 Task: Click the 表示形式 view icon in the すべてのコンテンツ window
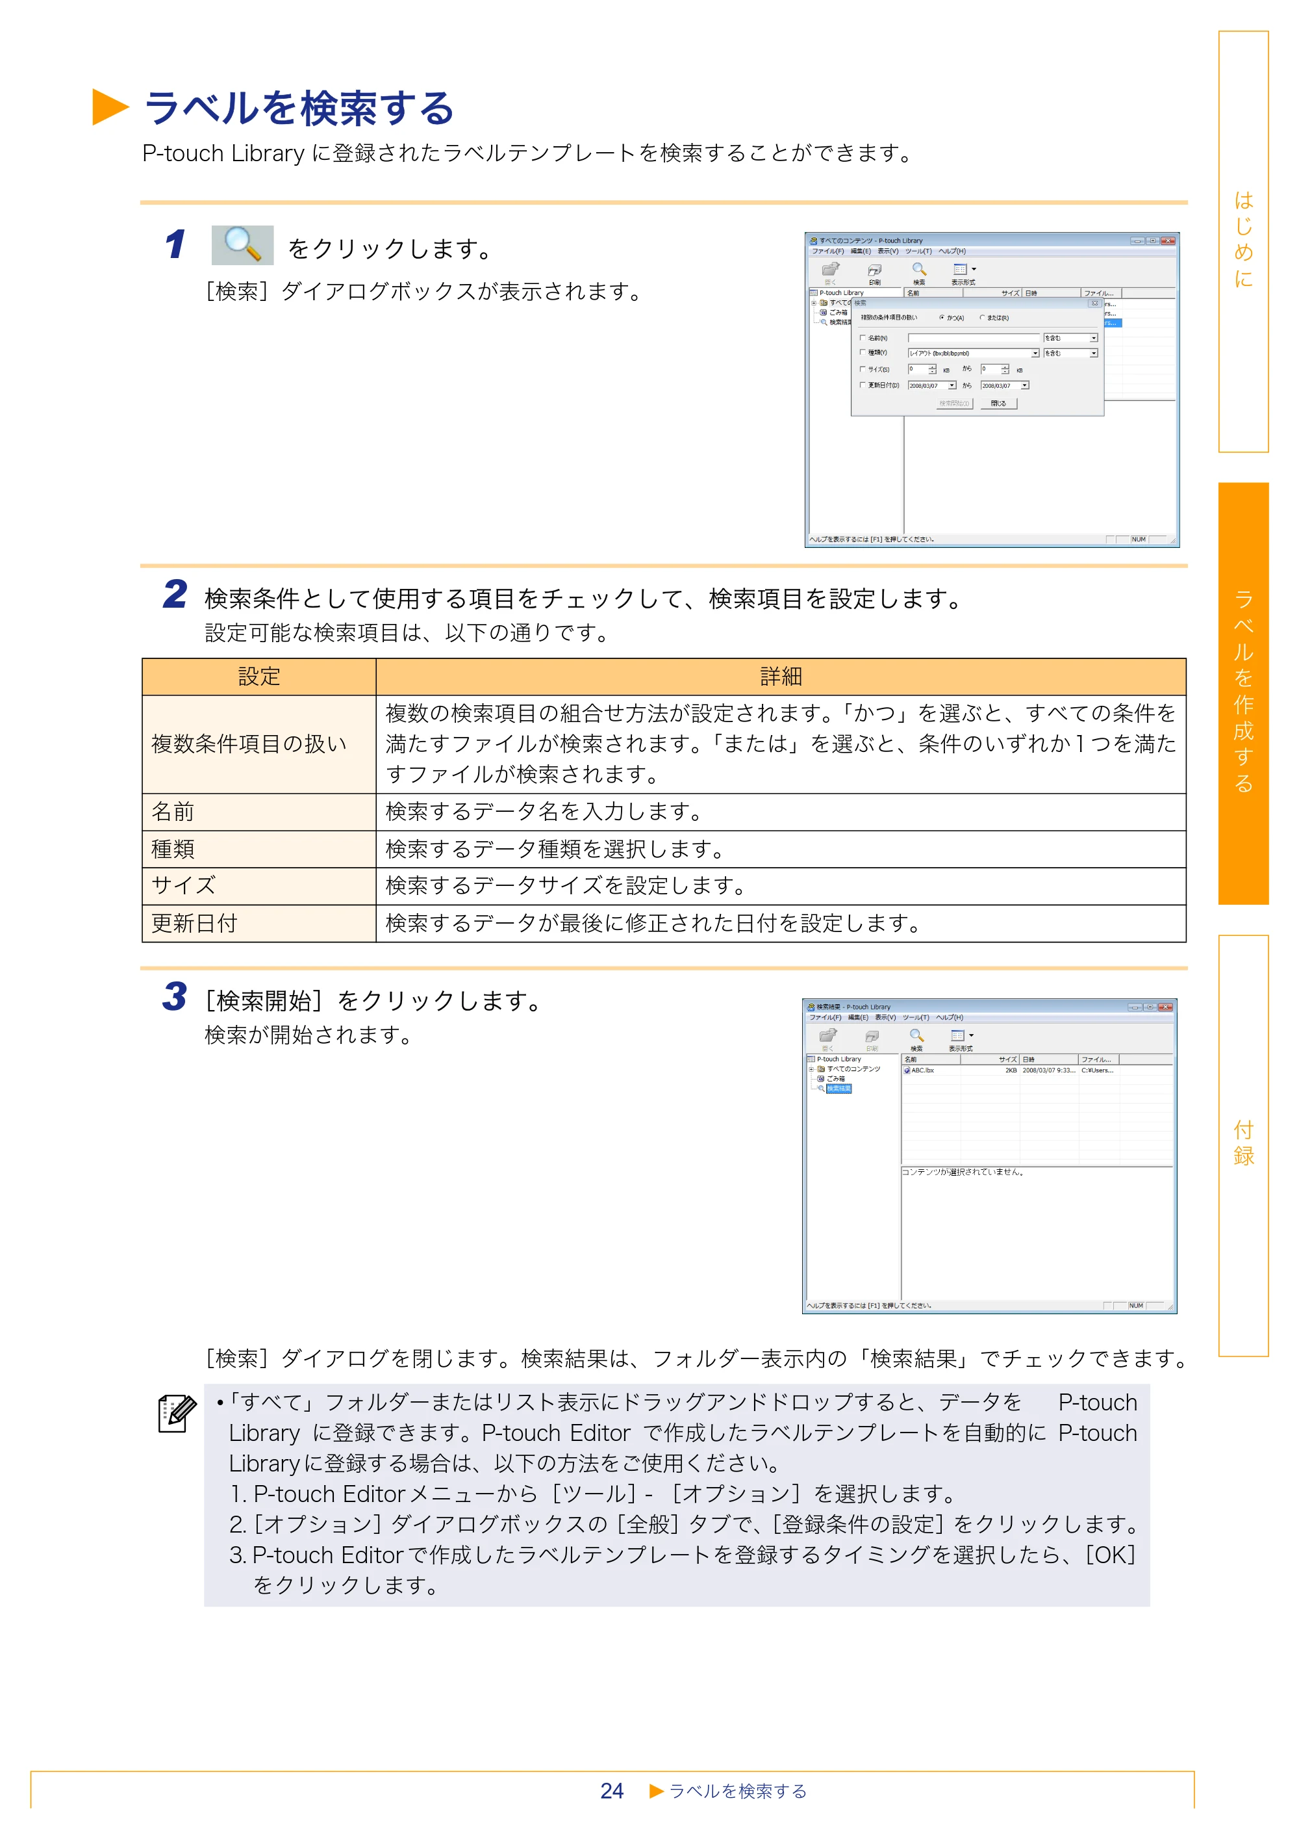click(960, 269)
